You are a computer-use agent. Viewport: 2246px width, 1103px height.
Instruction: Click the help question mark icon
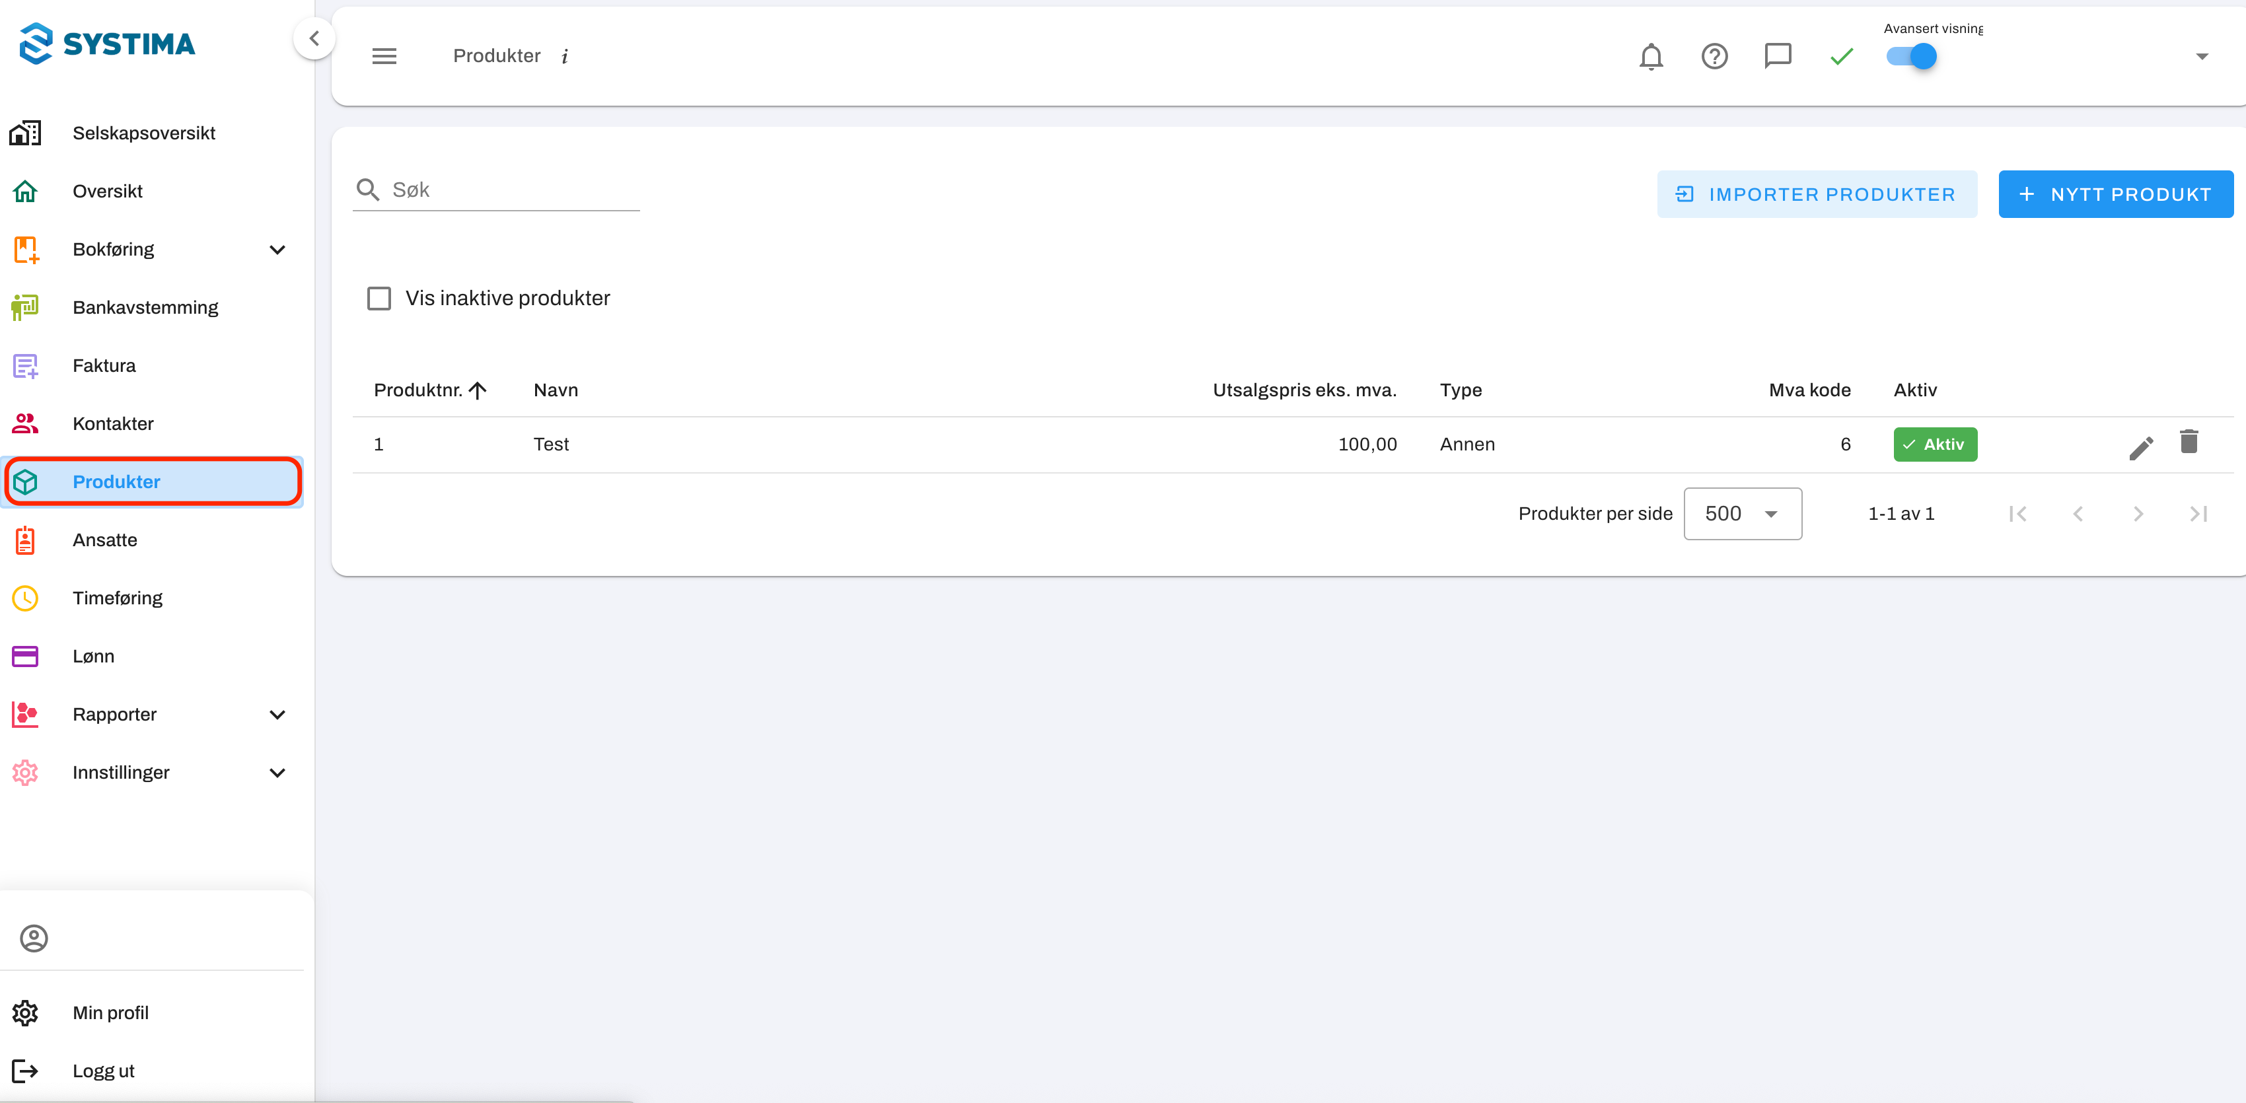point(1714,57)
